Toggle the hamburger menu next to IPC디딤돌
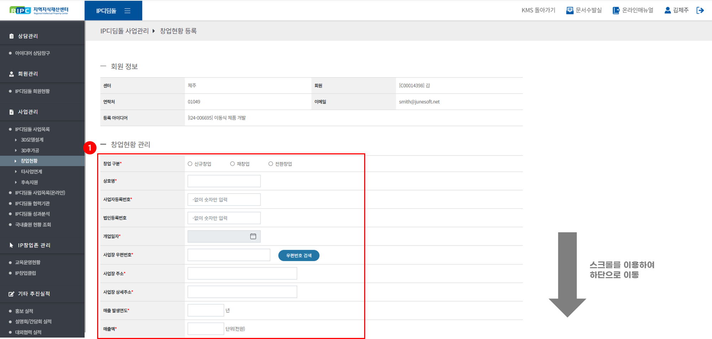The height and width of the screenshot is (339, 712). (127, 11)
